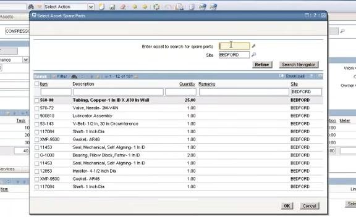
Task: Click the binoculars icon in the Items table bar
Action: 74,76
